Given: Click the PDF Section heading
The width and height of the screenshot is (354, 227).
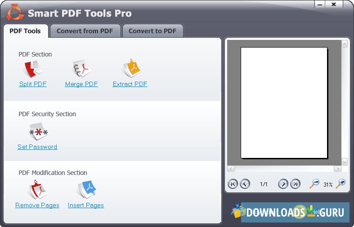Looking at the screenshot, I should [x=35, y=54].
